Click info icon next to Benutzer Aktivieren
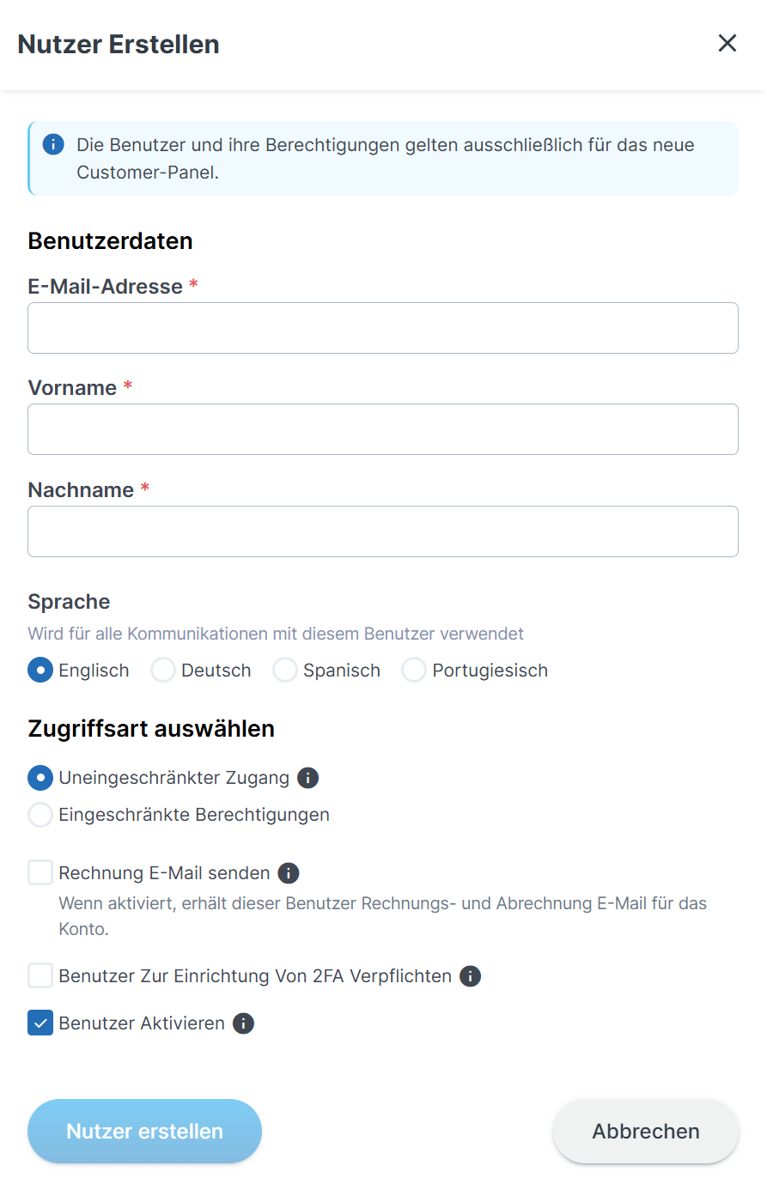The image size is (767, 1196). tap(244, 1023)
